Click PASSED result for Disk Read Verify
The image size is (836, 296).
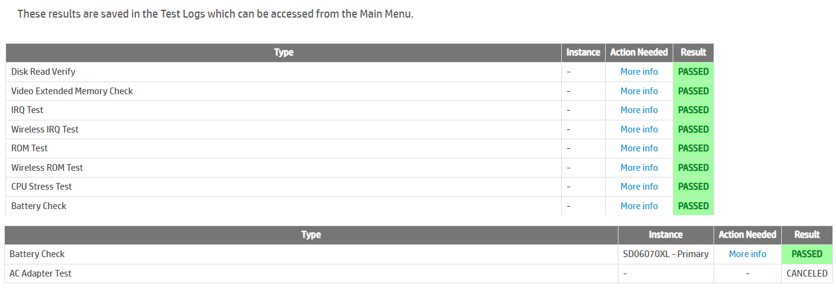click(693, 72)
